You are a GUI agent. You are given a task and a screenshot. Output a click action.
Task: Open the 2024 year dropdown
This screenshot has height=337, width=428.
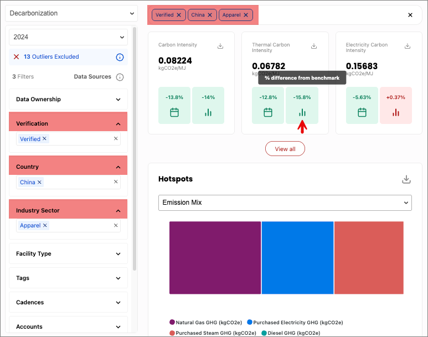pos(68,37)
